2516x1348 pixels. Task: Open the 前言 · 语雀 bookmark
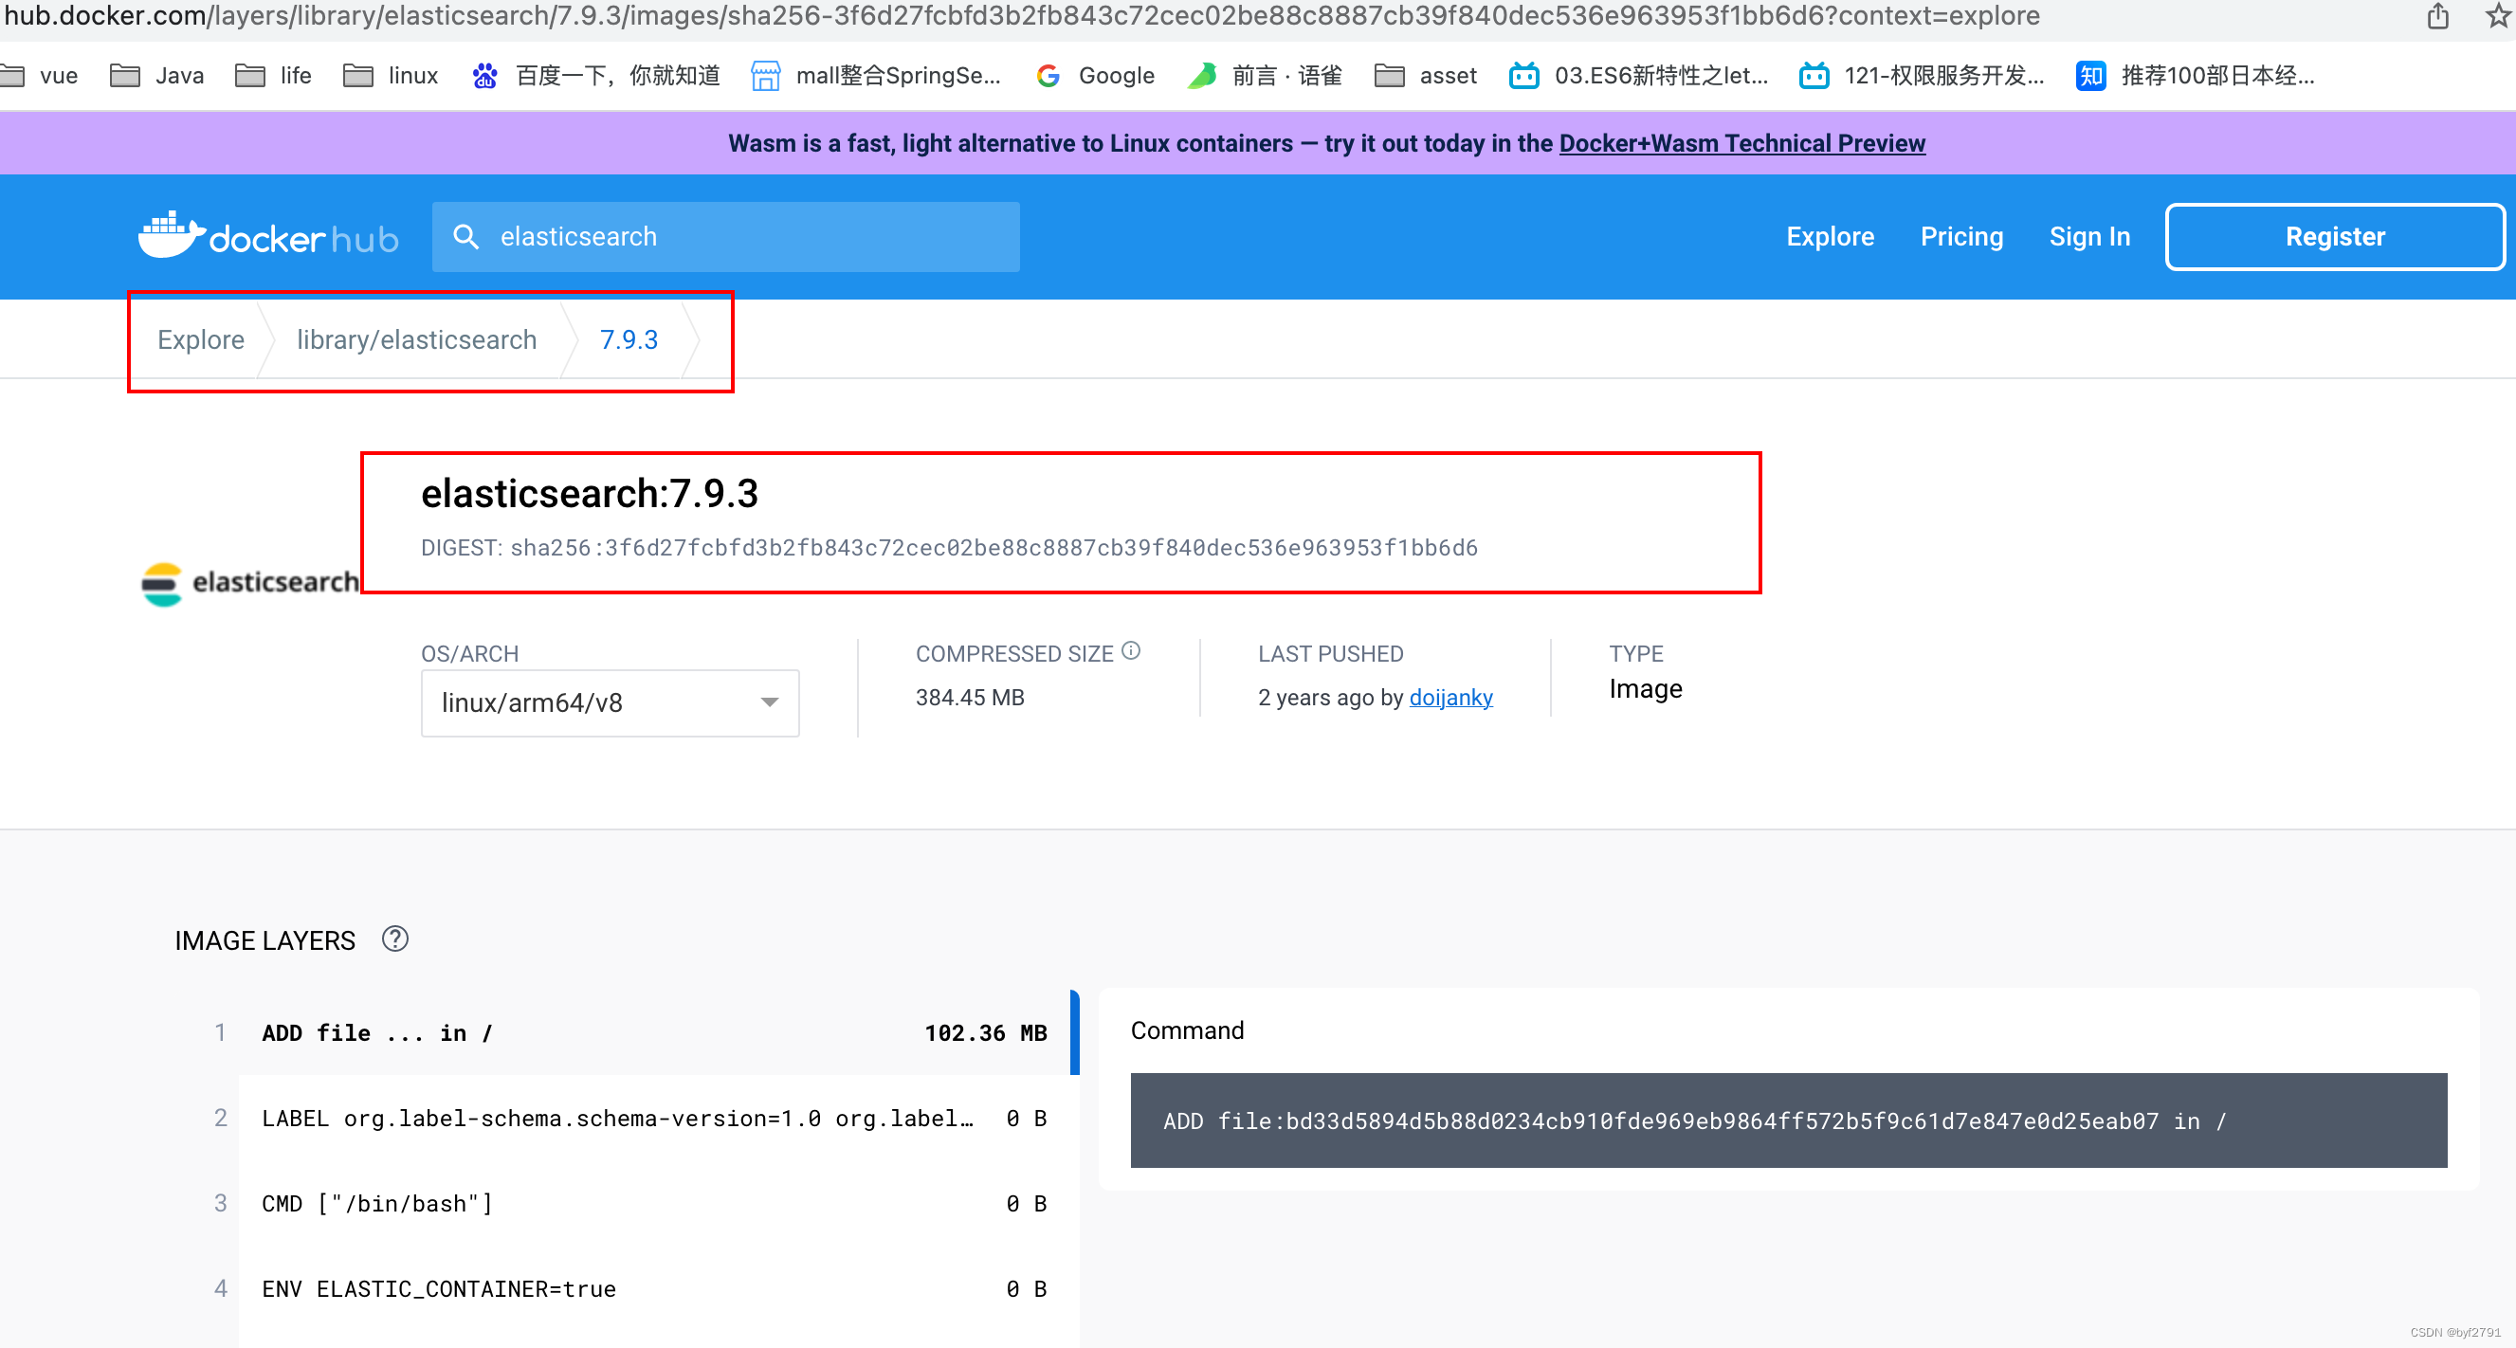coord(1265,75)
